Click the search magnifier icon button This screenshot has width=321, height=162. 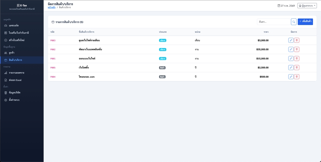(x=294, y=22)
